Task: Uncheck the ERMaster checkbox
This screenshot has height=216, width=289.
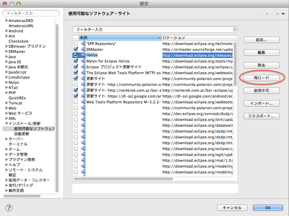Action: pyautogui.click(x=76, y=49)
